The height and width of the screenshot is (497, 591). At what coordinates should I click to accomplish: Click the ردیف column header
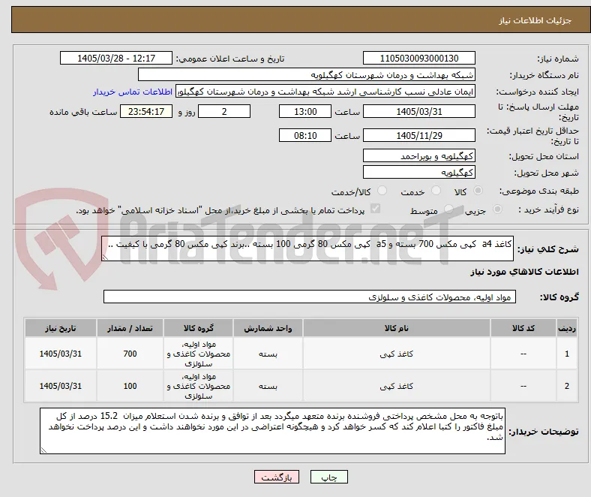tap(566, 328)
